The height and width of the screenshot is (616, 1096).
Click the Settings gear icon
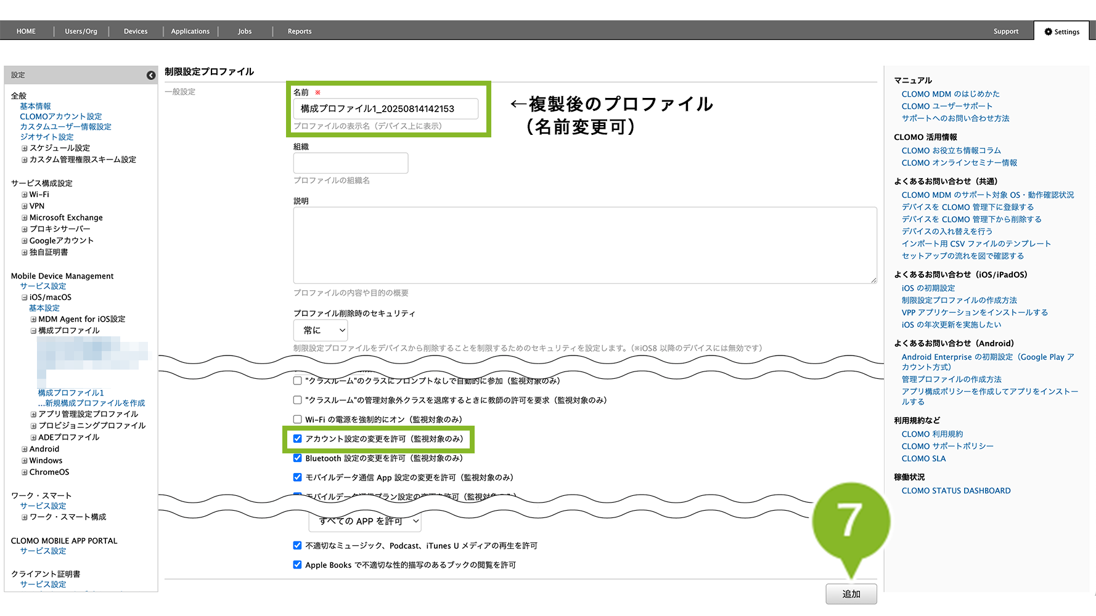pos(1048,31)
